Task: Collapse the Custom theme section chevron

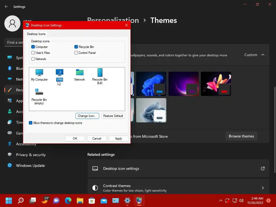Action: click(263, 55)
